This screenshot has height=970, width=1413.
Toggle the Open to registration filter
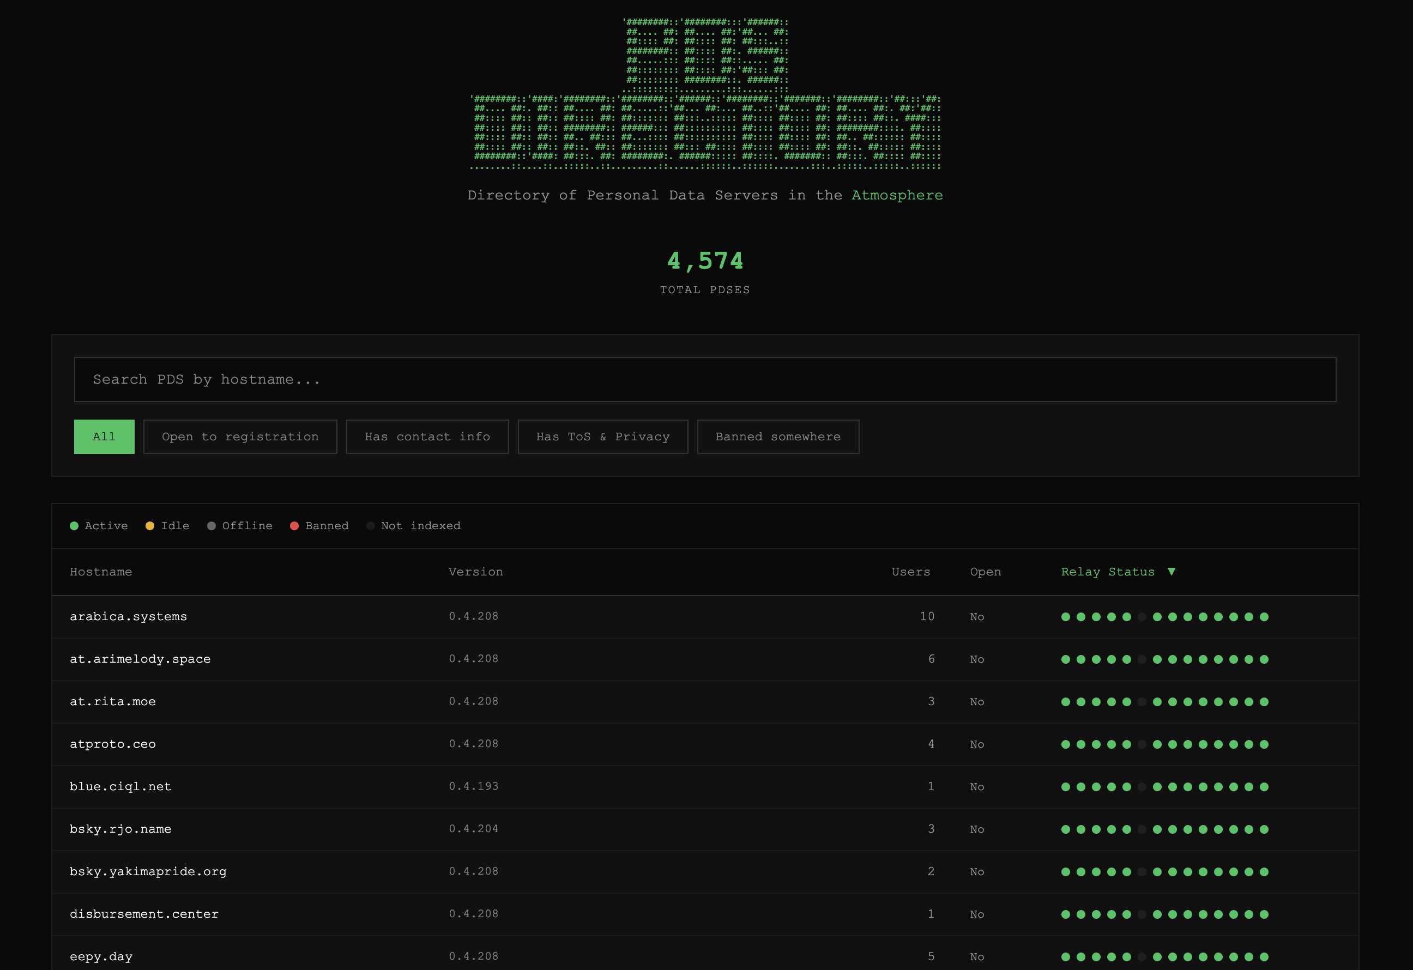(240, 436)
